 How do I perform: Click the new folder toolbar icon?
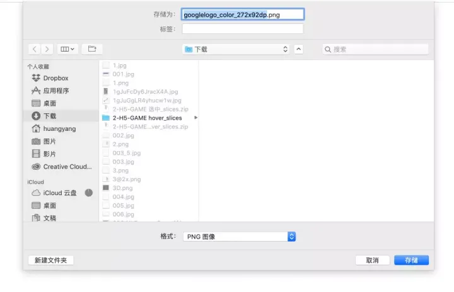(x=92, y=49)
